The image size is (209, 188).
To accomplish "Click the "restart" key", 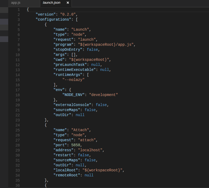I will click(x=64, y=155).
